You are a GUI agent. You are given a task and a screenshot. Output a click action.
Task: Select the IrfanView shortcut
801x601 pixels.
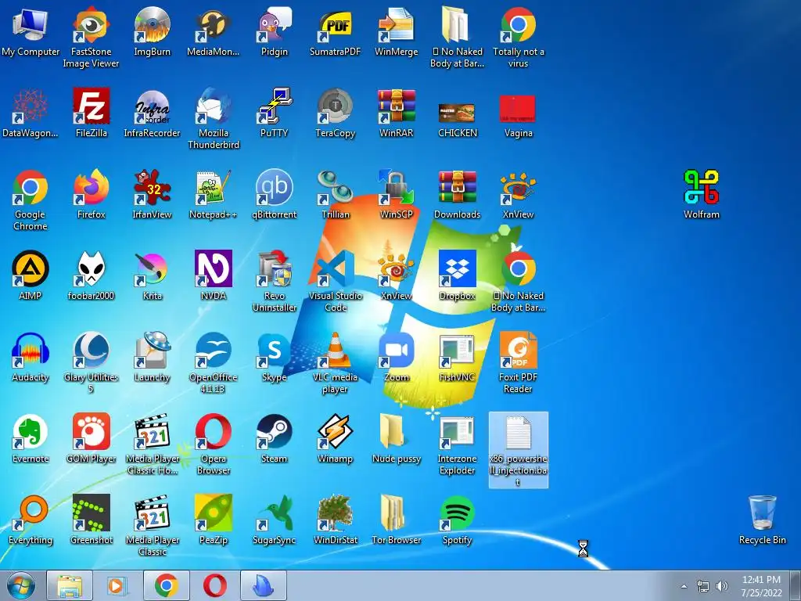[x=152, y=194]
